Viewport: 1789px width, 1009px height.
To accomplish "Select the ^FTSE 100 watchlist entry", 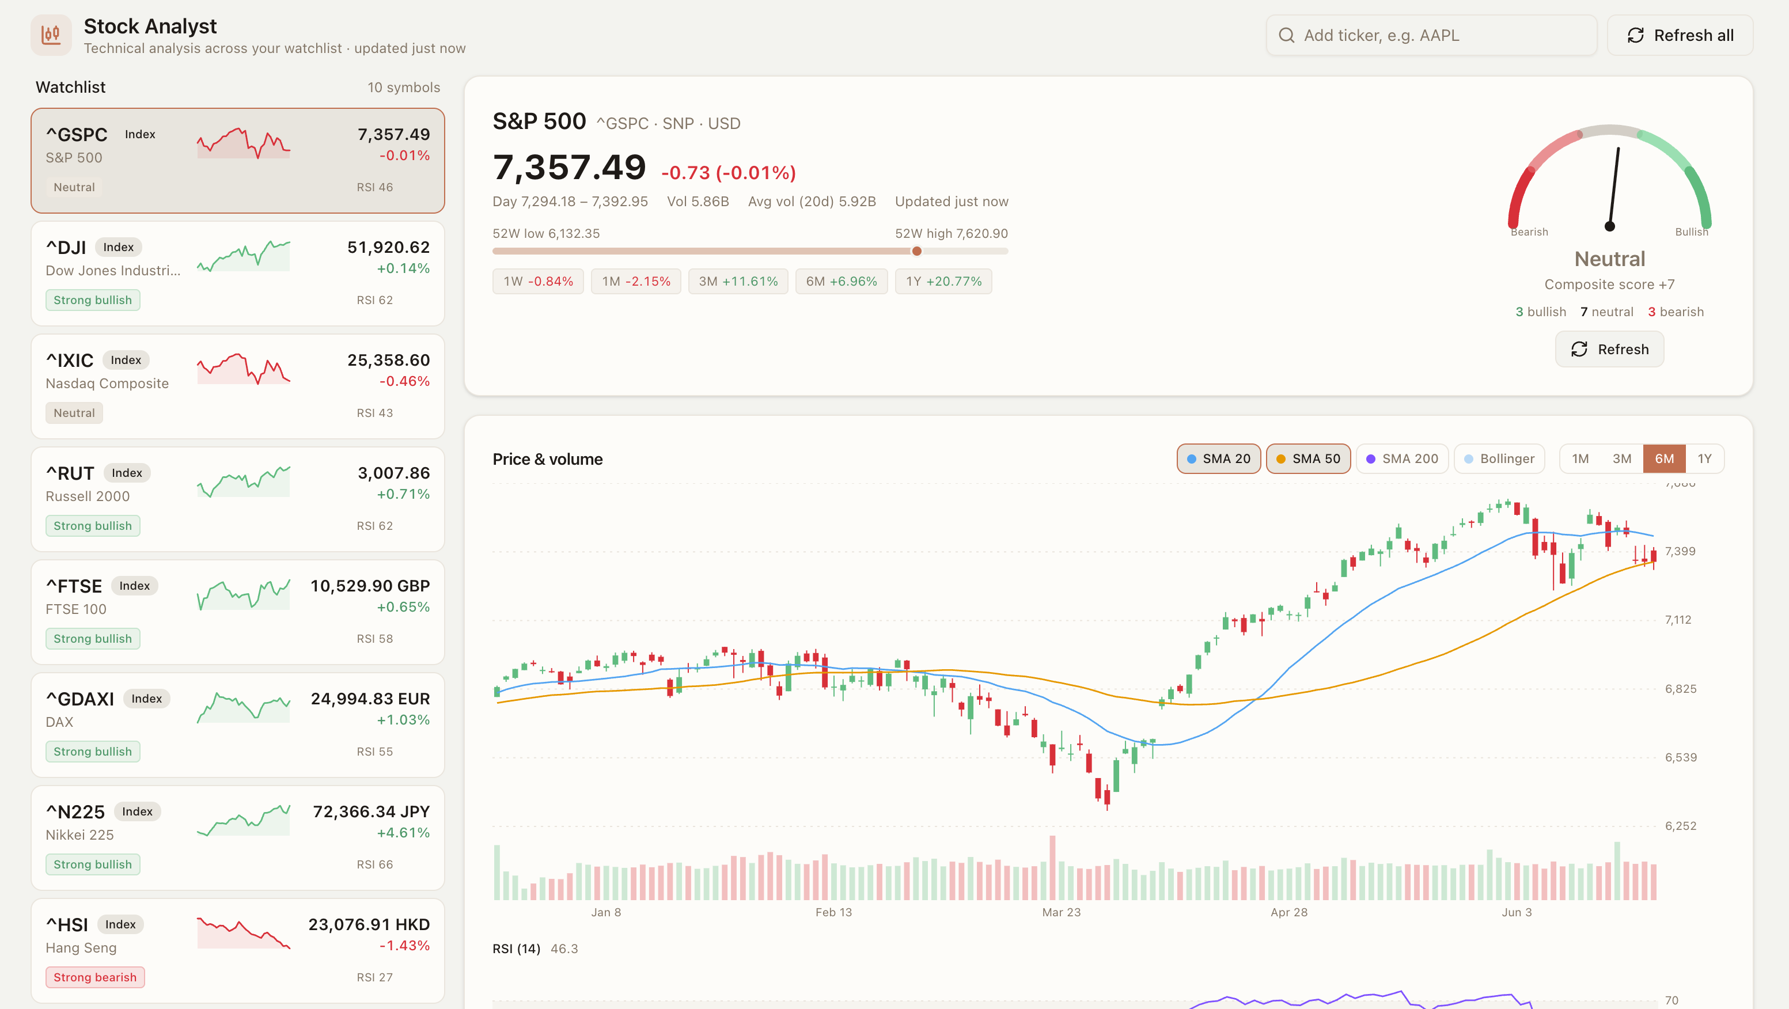I will point(237,612).
